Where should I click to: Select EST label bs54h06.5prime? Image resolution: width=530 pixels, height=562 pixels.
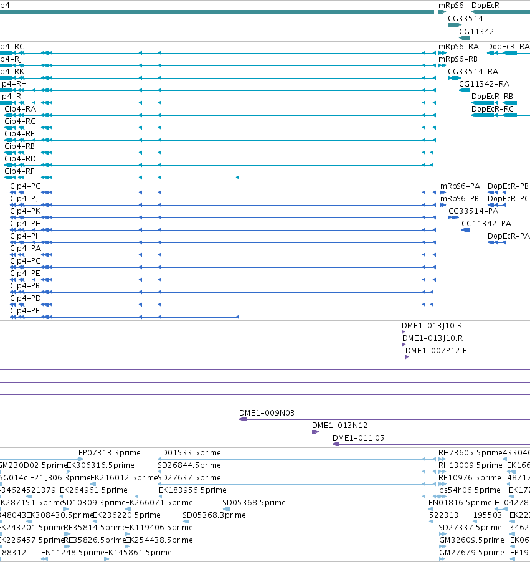[470, 490]
